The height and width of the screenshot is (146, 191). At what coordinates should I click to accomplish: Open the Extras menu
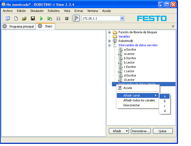tap(79, 11)
